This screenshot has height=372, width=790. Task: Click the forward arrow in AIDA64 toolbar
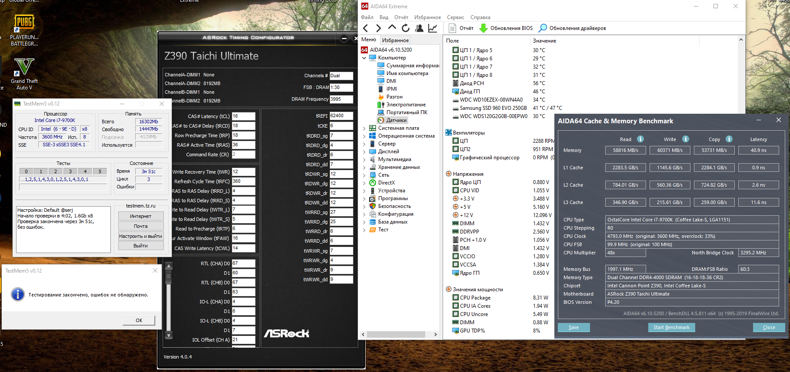click(379, 28)
